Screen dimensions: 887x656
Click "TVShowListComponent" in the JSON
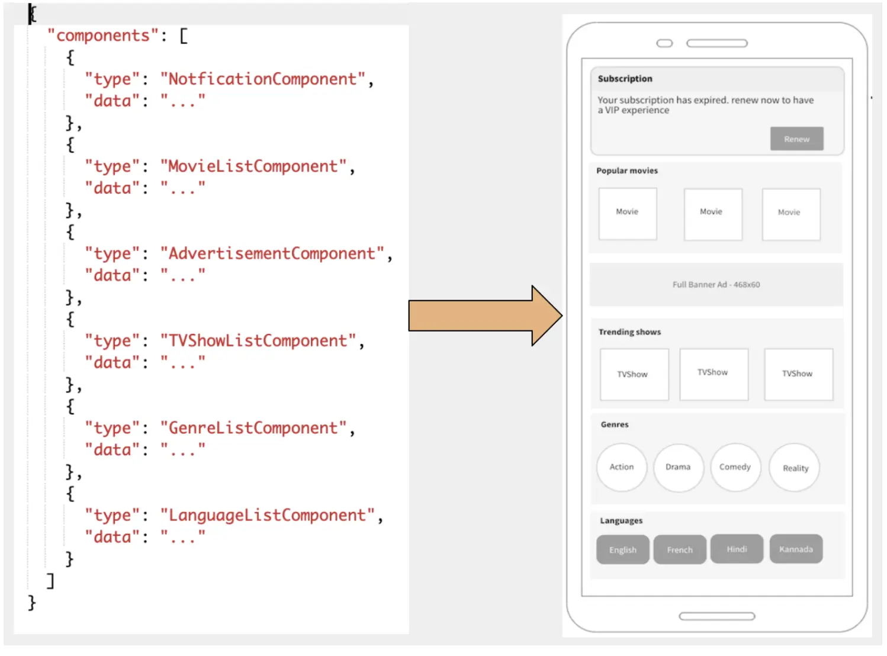tap(258, 340)
